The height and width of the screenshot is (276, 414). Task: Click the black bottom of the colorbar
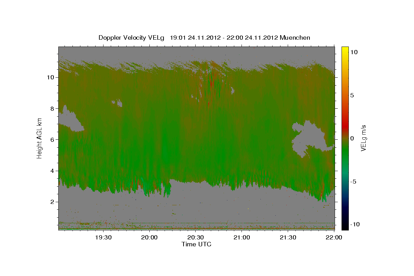345,227
